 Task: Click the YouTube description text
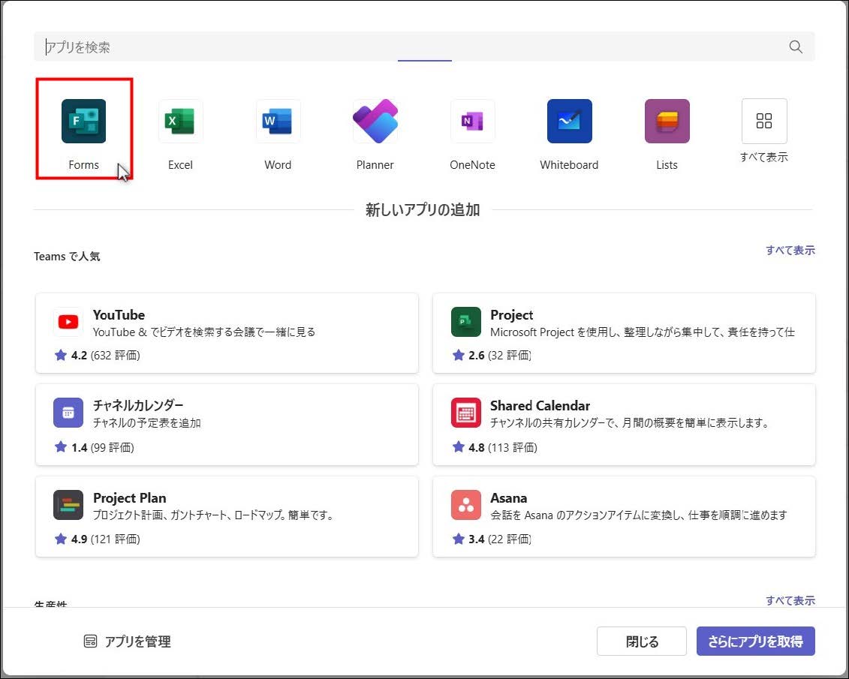(x=204, y=332)
